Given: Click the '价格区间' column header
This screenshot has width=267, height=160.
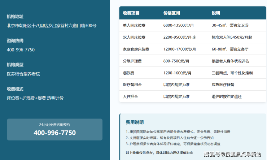Looking at the screenshot, I should pos(171,13).
